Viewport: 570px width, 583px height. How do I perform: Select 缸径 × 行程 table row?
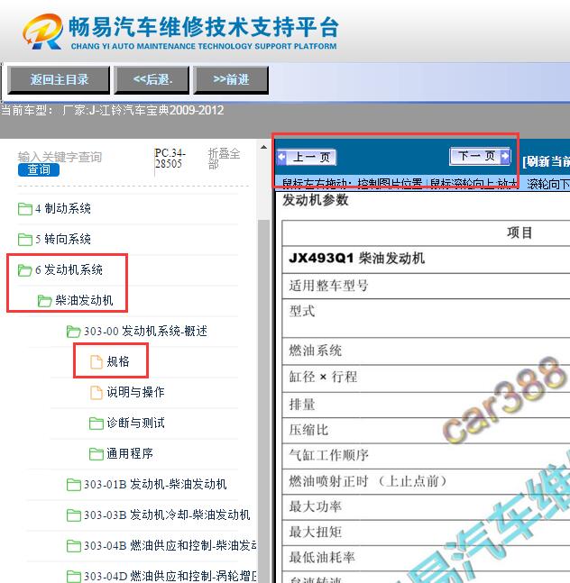pos(426,378)
